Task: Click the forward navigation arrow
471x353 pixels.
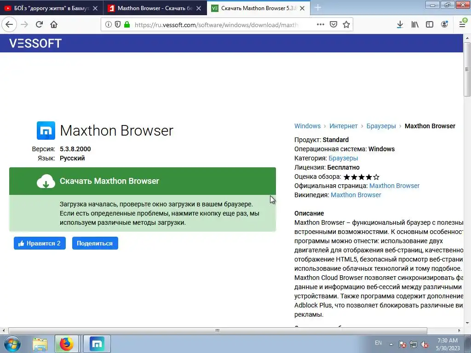Action: pyautogui.click(x=24, y=25)
